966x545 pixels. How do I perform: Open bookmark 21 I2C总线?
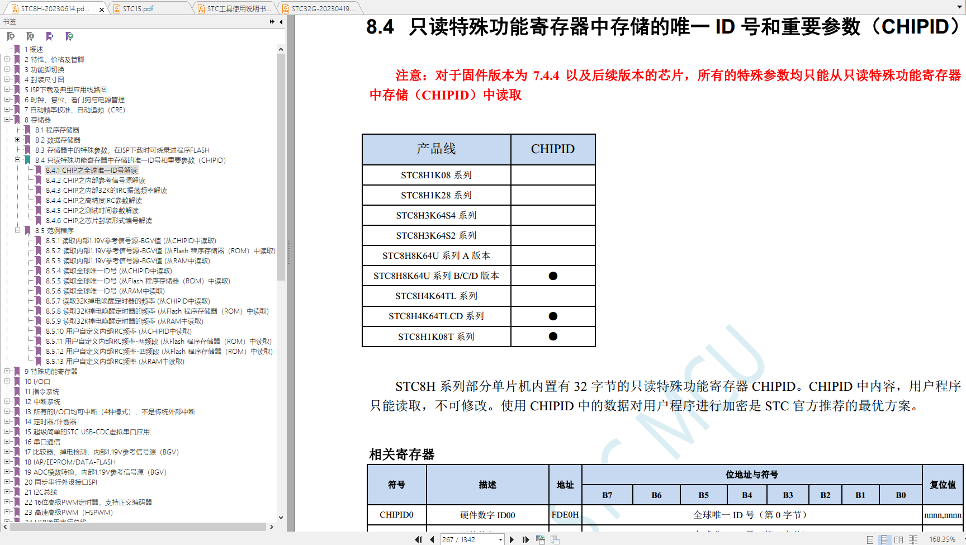click(41, 492)
